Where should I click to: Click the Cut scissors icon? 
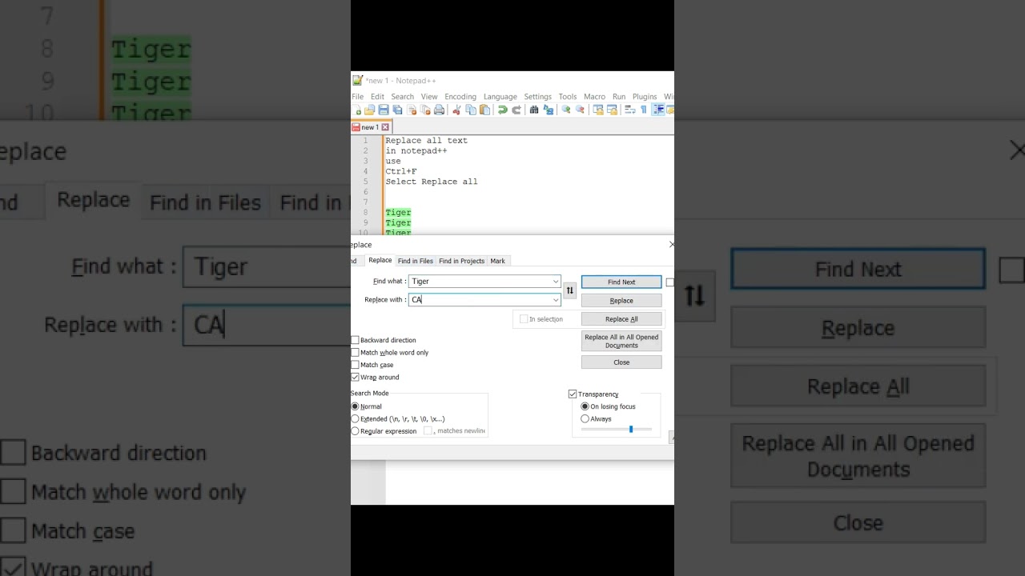coord(456,110)
